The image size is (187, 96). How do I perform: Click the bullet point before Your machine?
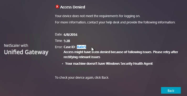(x=63, y=64)
